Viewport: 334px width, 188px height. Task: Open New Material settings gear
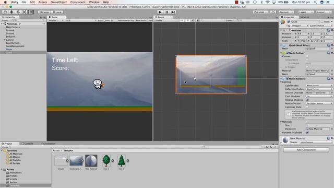[x=332, y=138]
